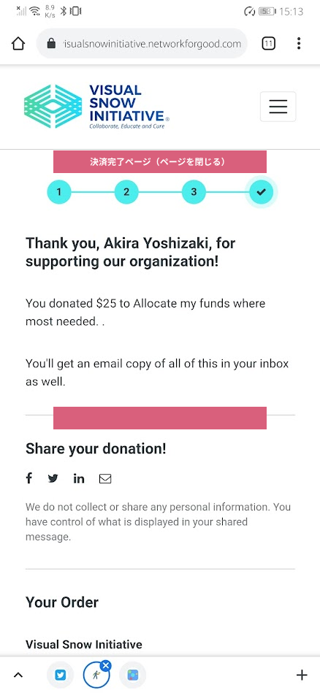Open the browser three-dot overflow menu
This screenshot has height=693, width=320.
tap(299, 43)
